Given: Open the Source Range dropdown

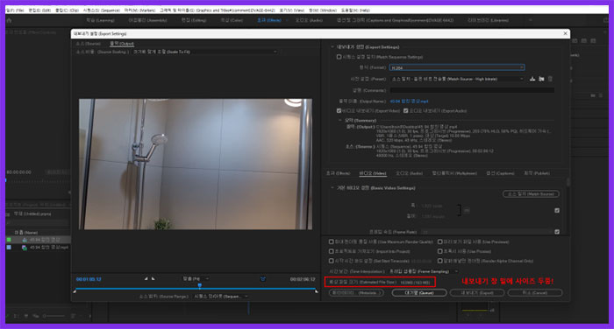Looking at the screenshot, I should point(221,296).
